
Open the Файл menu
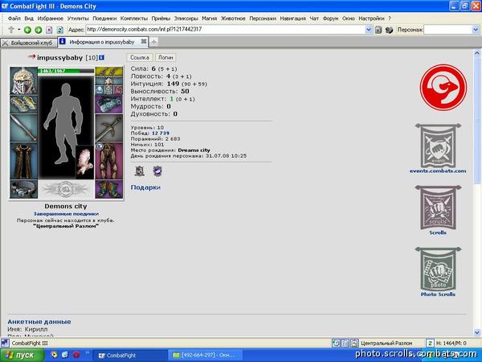coord(14,19)
